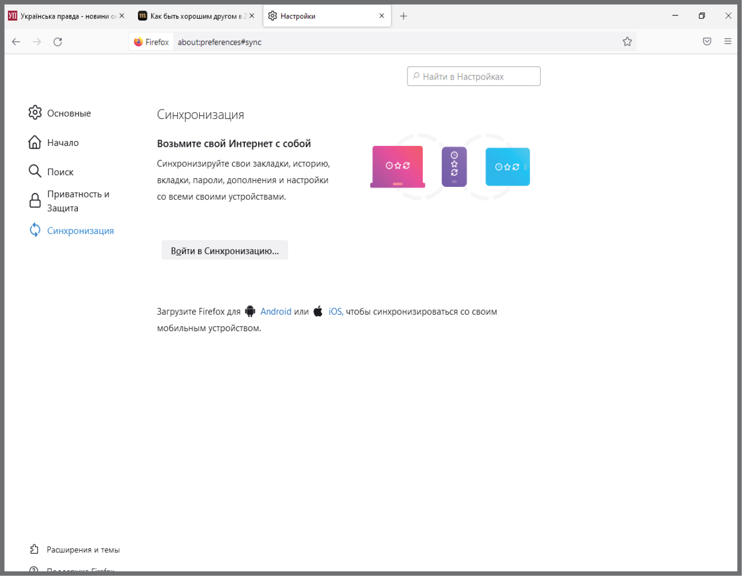Viewport: 742px width, 576px height.
Task: Go back to the previous page
Action: pos(16,42)
